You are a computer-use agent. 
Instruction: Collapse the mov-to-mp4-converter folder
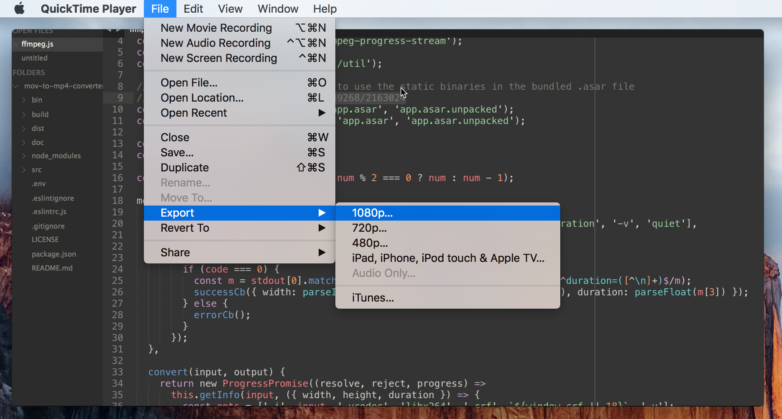coord(16,86)
